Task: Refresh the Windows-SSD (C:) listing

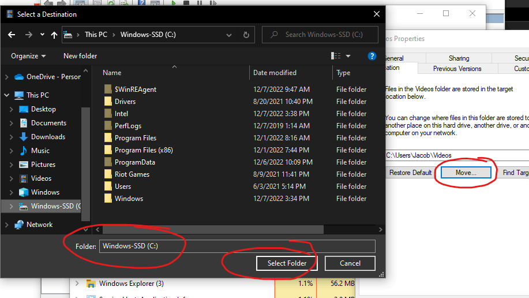Action: click(x=246, y=35)
